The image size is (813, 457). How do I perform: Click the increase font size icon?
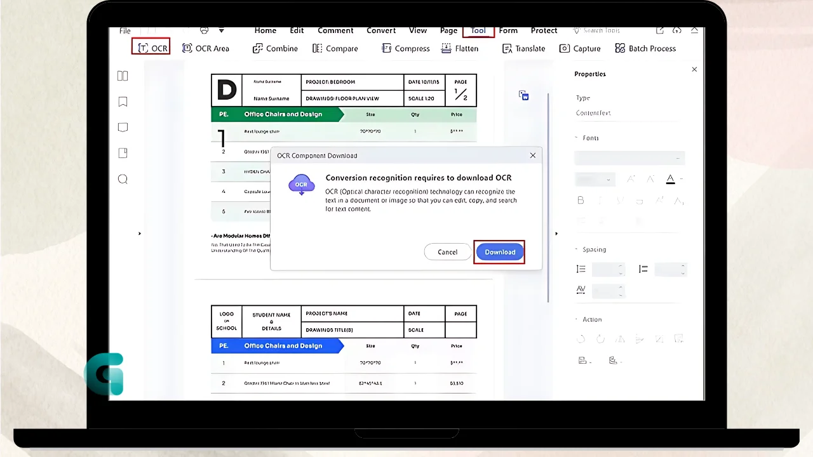click(631, 179)
